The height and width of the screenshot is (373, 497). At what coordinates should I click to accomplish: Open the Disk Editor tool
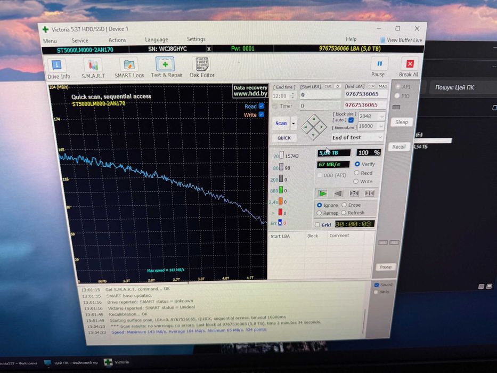[202, 67]
